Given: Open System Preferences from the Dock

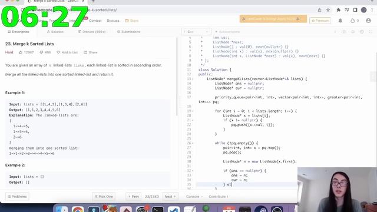Looking at the screenshot, I should (141, 209).
